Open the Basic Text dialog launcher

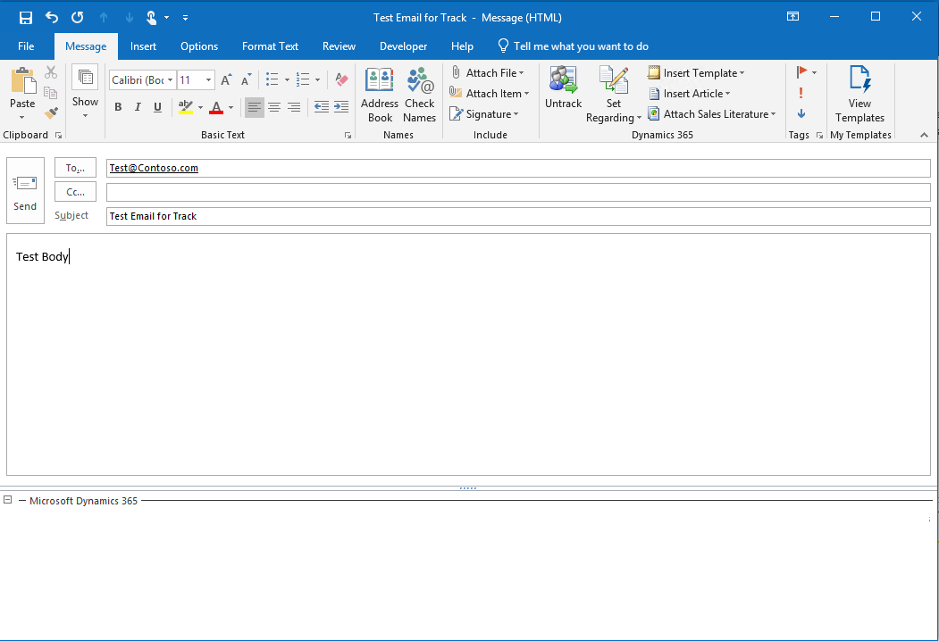(348, 136)
